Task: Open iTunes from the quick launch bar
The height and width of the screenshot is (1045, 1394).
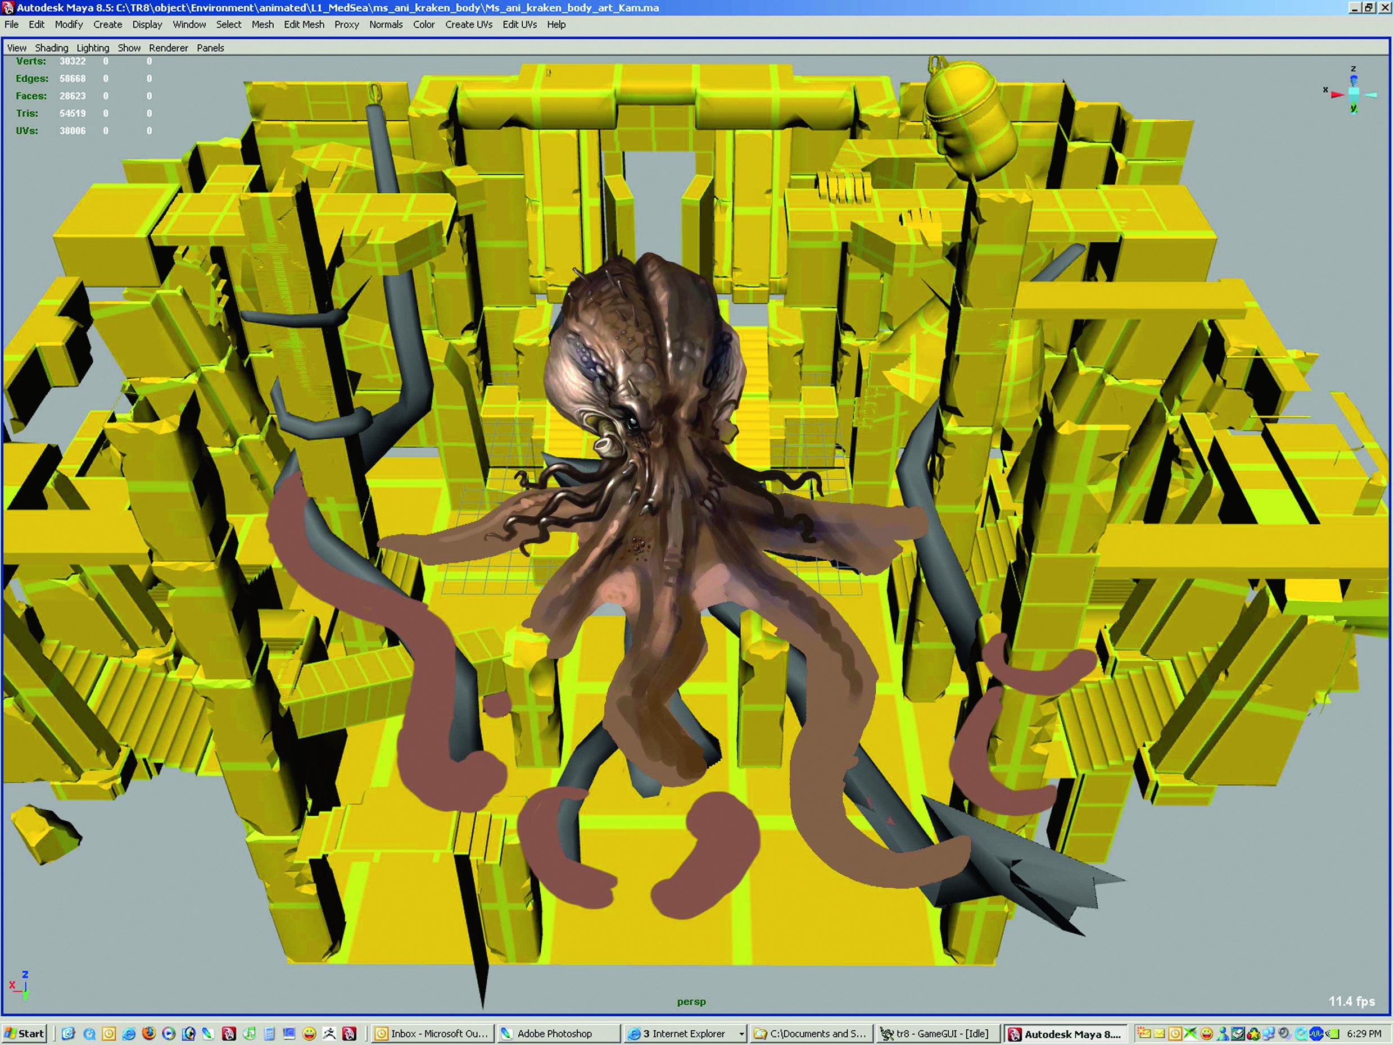Action: pyautogui.click(x=250, y=1034)
